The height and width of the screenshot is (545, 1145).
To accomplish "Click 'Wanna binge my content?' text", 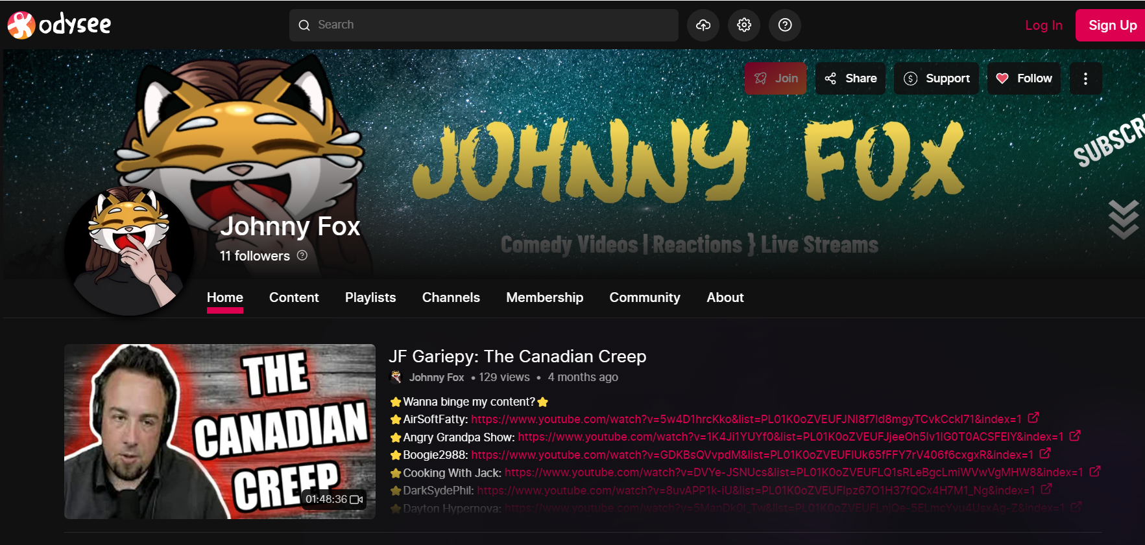I will click(x=469, y=402).
